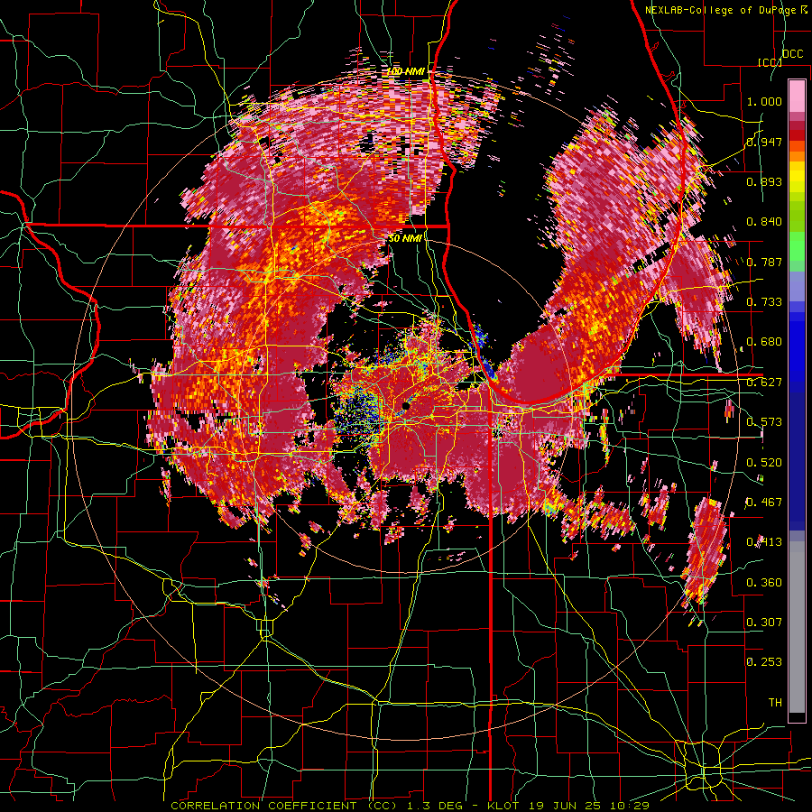
Task: Click the 0.520 color scale label
Action: coord(764,463)
